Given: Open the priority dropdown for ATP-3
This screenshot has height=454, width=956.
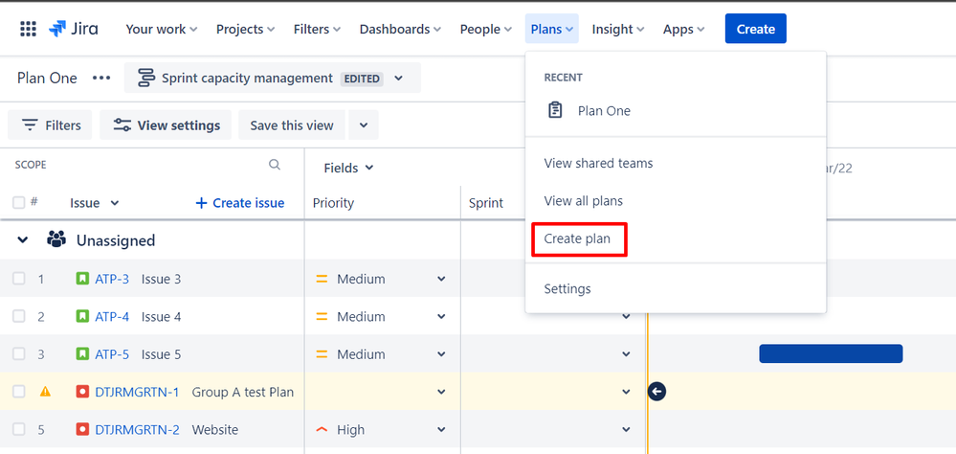Looking at the screenshot, I should [441, 279].
